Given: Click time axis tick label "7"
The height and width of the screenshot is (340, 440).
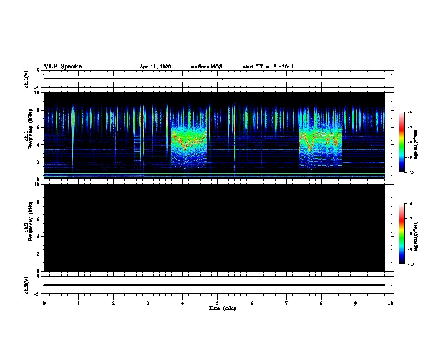Looking at the screenshot, I should [x=287, y=303].
